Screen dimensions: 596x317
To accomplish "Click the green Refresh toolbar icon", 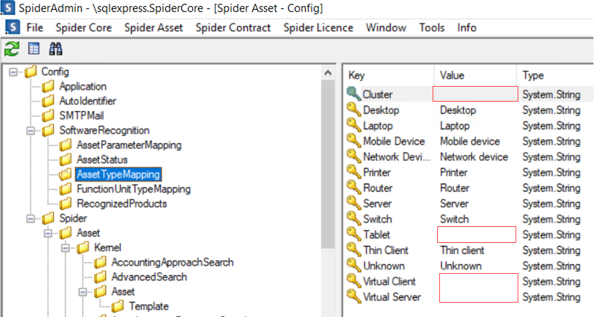I will tap(11, 49).
